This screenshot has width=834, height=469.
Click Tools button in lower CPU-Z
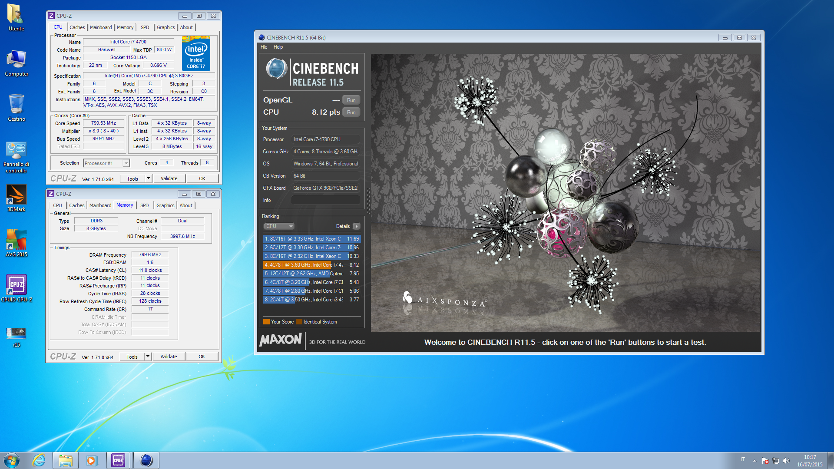click(132, 357)
